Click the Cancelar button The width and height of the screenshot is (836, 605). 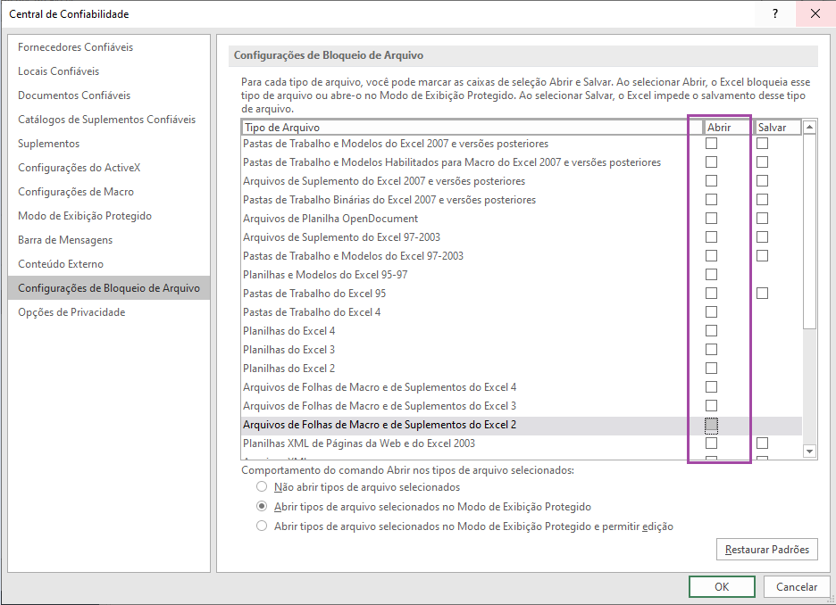797,587
